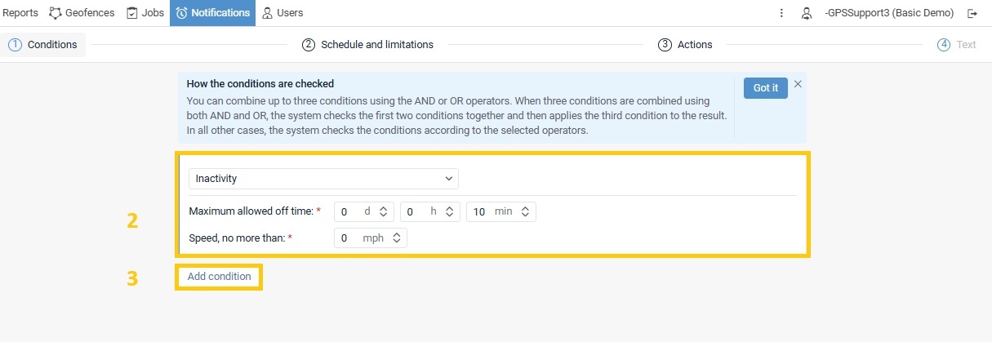Click the Got it button
The width and height of the screenshot is (992, 342).
click(765, 88)
